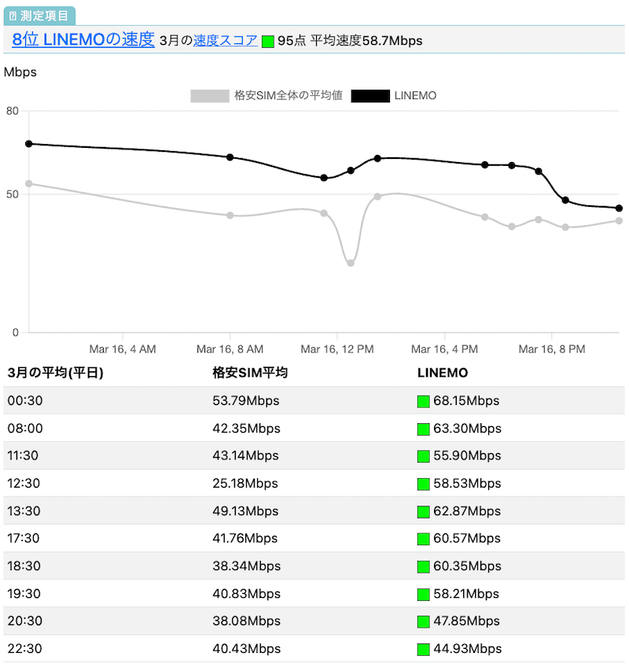Click the green indicator for the 08:00 row
629x667 pixels.
422,429
